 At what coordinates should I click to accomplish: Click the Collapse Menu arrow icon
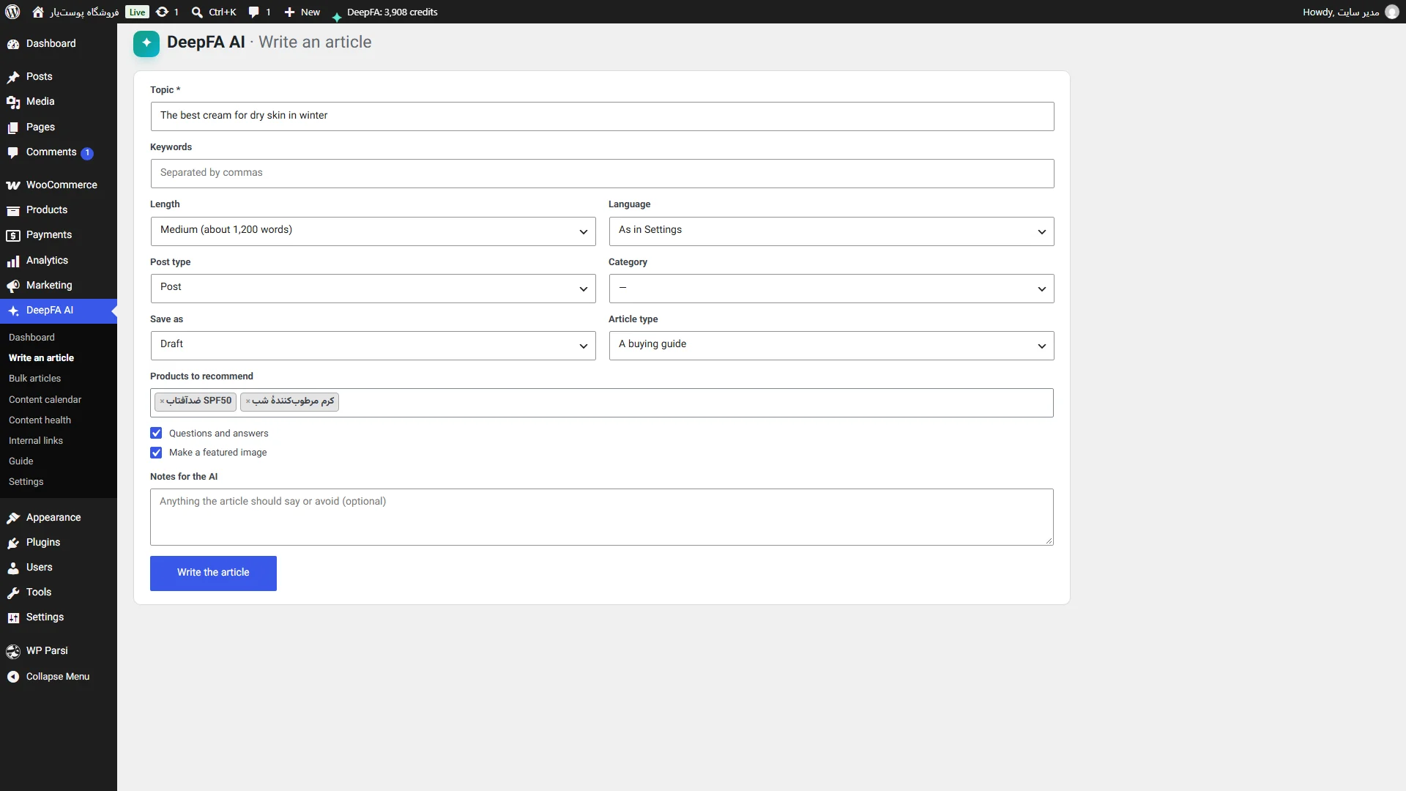tap(13, 677)
